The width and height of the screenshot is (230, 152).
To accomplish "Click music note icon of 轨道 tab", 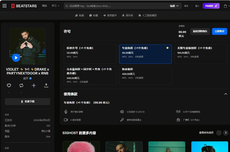I will click(x=76, y=15).
